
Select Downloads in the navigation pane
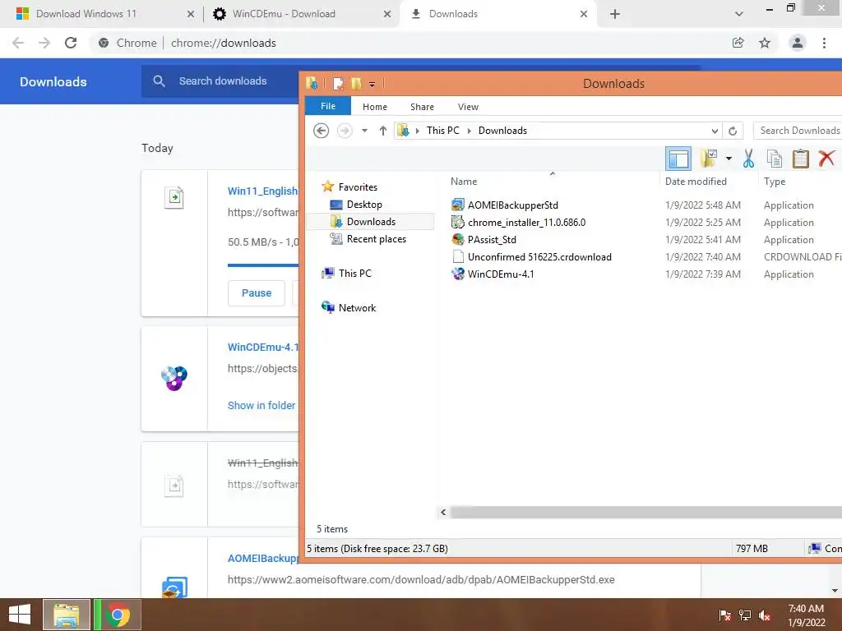(x=371, y=222)
